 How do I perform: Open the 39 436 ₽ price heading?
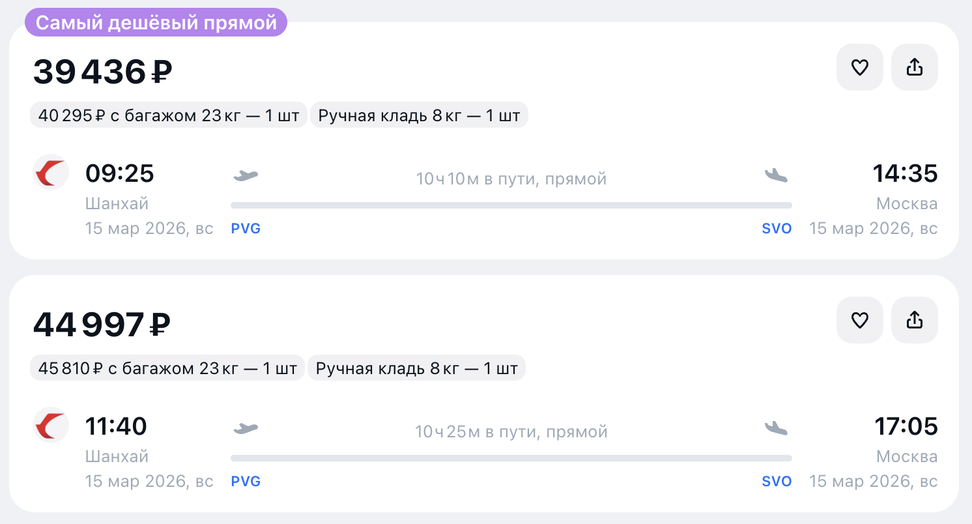pos(103,72)
